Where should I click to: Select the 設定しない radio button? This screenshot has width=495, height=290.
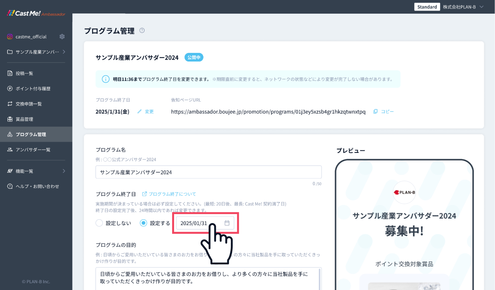pyautogui.click(x=99, y=223)
